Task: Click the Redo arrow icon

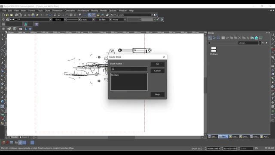Action: tap(46, 15)
